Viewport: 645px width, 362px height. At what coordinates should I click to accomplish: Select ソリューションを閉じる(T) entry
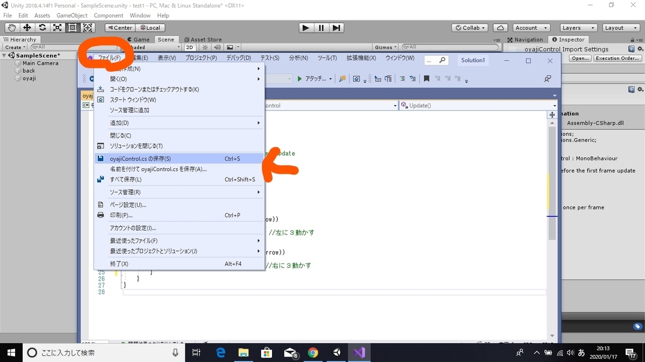(179, 146)
